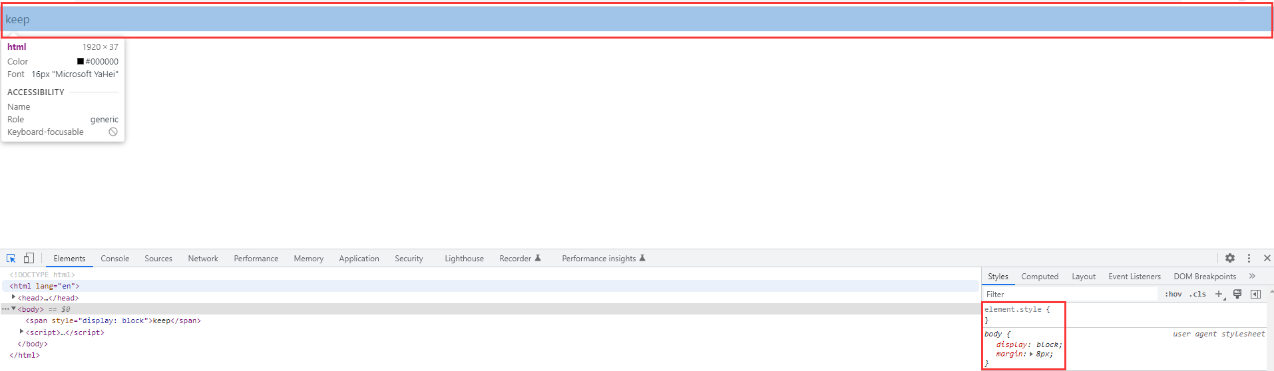Select the html lang="en" node
The image size is (1274, 371).
tap(45, 286)
